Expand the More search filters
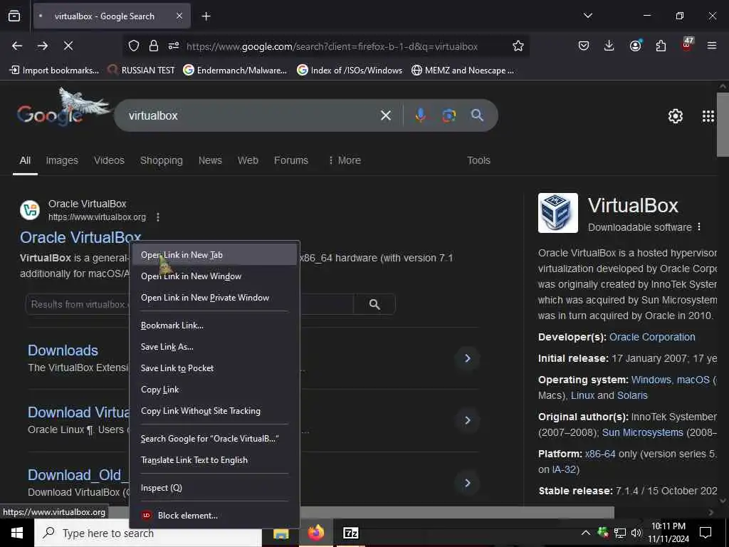 coord(345,160)
